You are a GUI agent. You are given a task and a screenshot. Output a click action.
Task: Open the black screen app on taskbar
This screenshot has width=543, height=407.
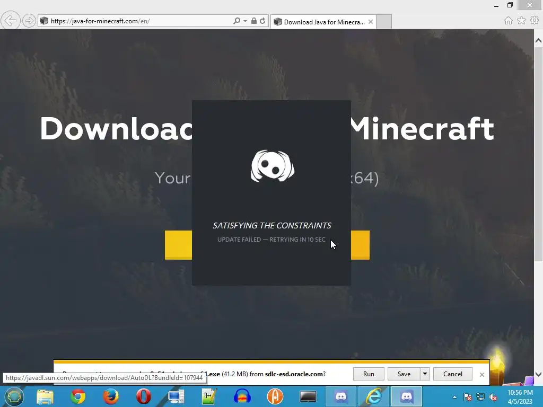[x=308, y=396]
